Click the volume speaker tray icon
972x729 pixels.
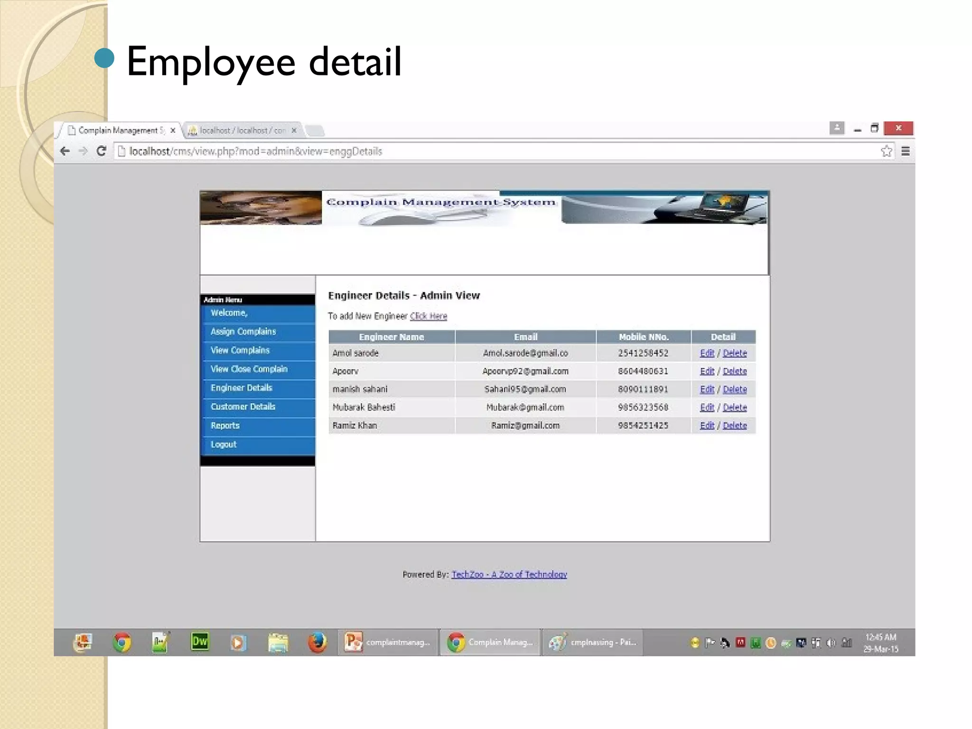pyautogui.click(x=831, y=644)
